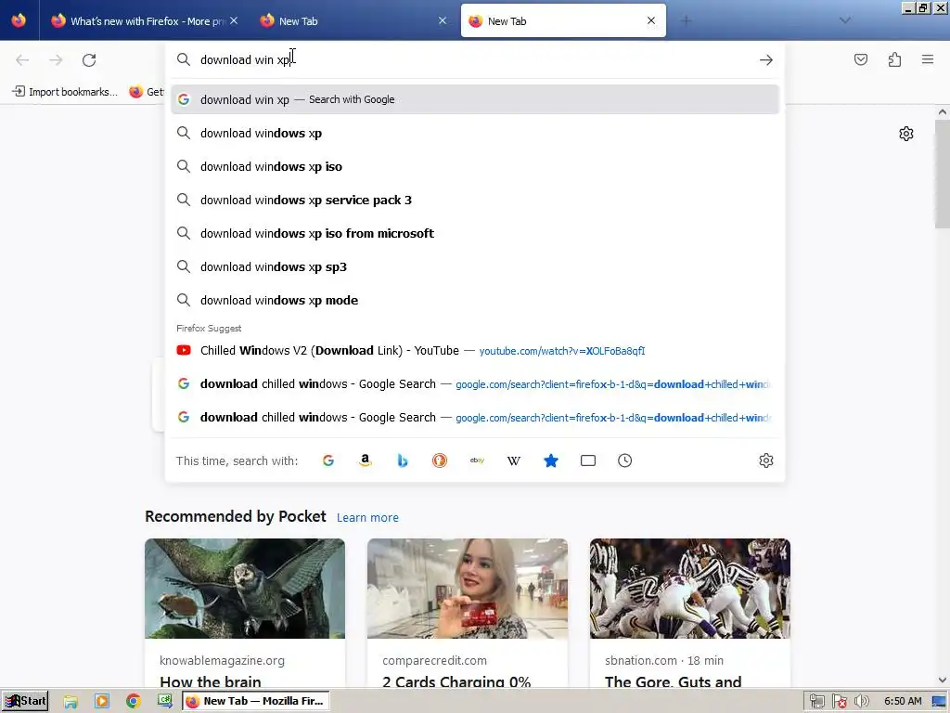The width and height of the screenshot is (950, 713).
Task: Choose suggestion 'download windows xp mode'
Action: (x=475, y=300)
